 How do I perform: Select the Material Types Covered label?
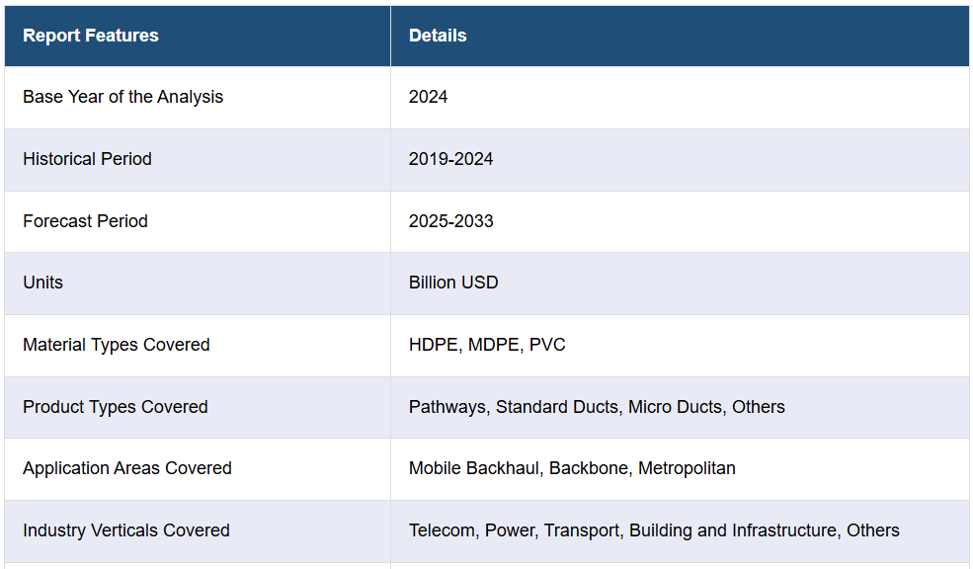(x=117, y=345)
